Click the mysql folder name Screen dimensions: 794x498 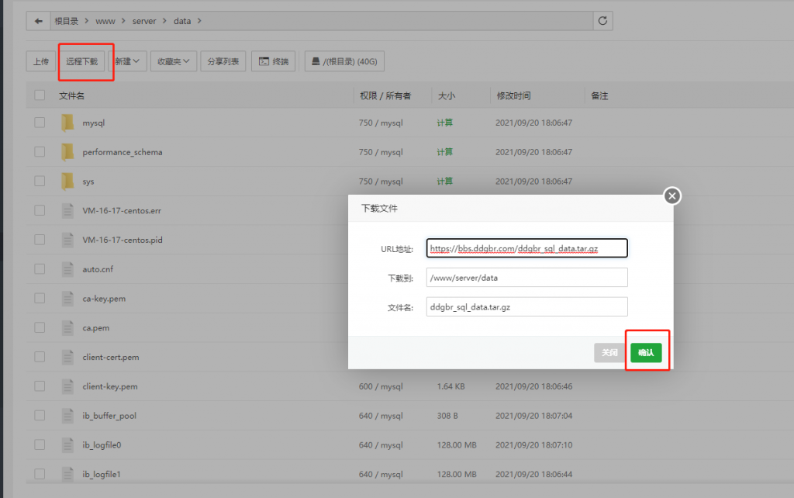point(94,123)
